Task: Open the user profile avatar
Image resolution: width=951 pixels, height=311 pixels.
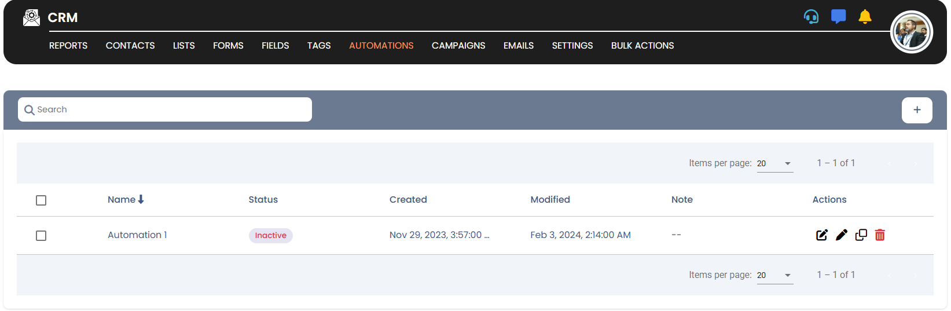Action: [x=911, y=32]
